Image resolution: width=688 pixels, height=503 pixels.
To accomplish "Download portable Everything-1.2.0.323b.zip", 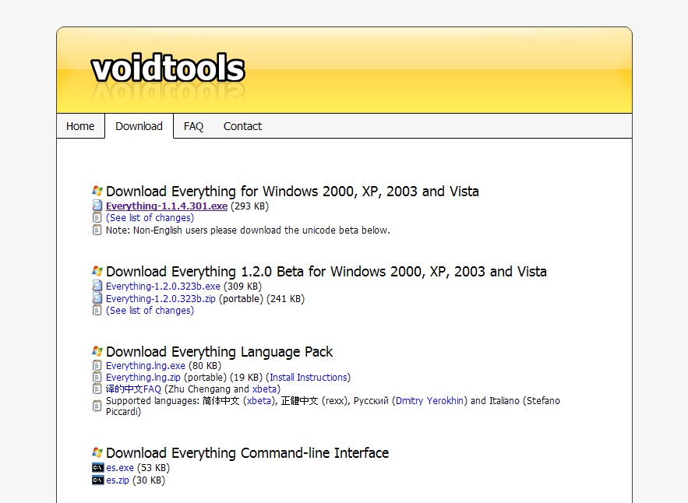I will coord(161,299).
